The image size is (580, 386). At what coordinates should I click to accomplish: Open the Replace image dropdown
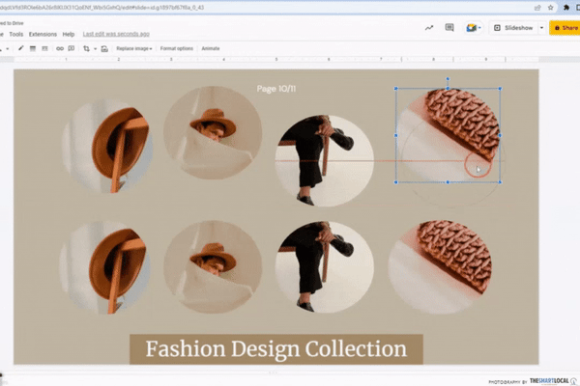(x=132, y=48)
